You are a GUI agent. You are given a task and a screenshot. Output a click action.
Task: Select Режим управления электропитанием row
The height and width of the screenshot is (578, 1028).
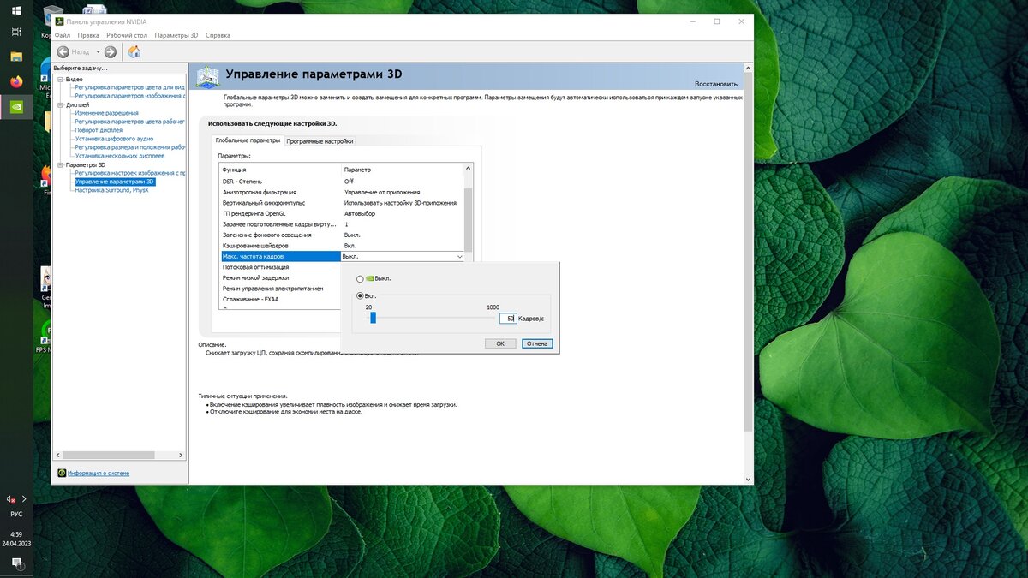point(280,289)
